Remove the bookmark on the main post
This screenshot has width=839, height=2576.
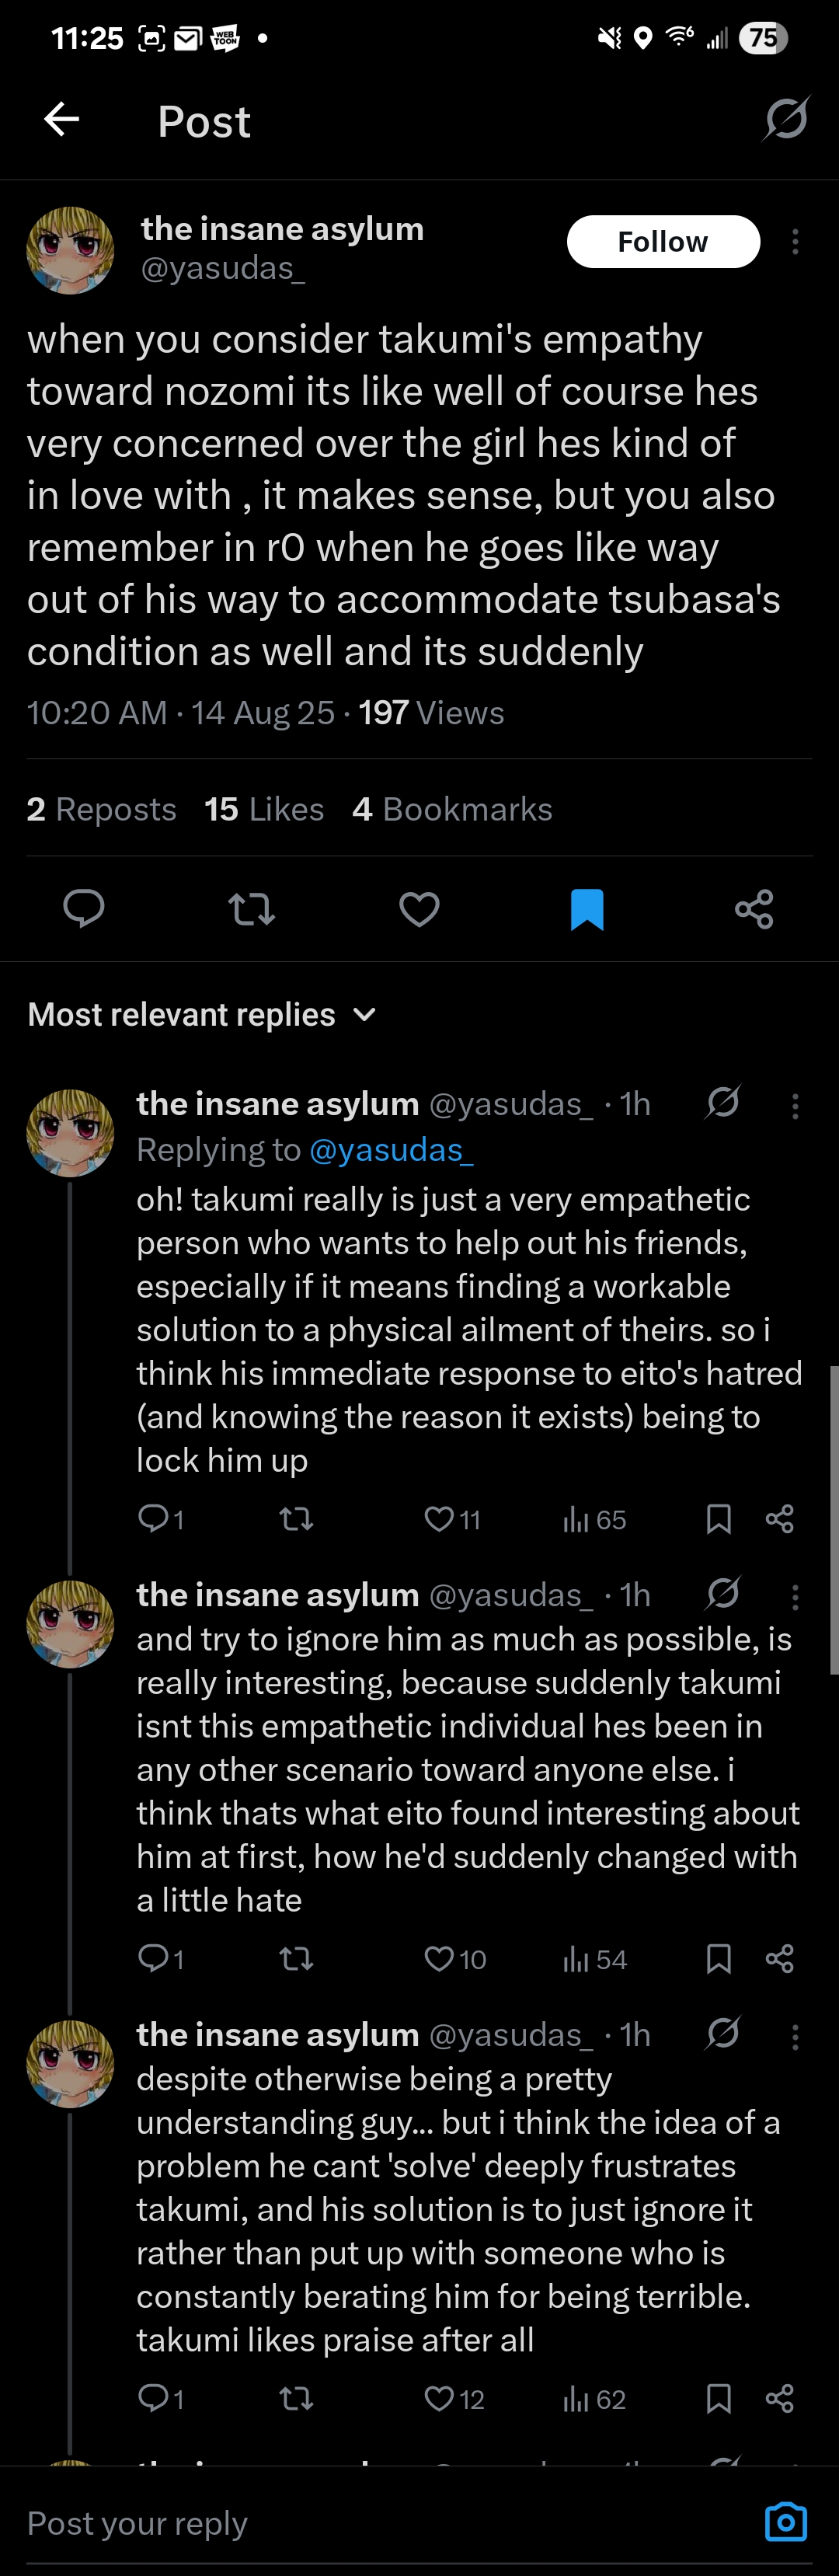587,909
